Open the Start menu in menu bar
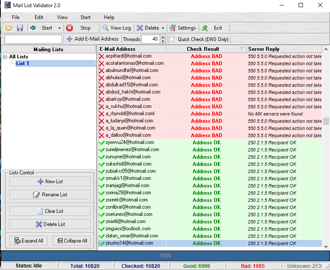This screenshot has height=270, width=330. [86, 17]
